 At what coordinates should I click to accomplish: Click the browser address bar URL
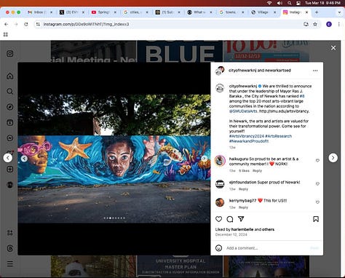[x=87, y=24]
